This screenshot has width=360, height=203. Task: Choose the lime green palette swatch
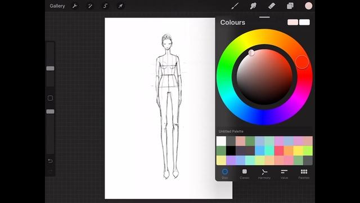pos(308,151)
